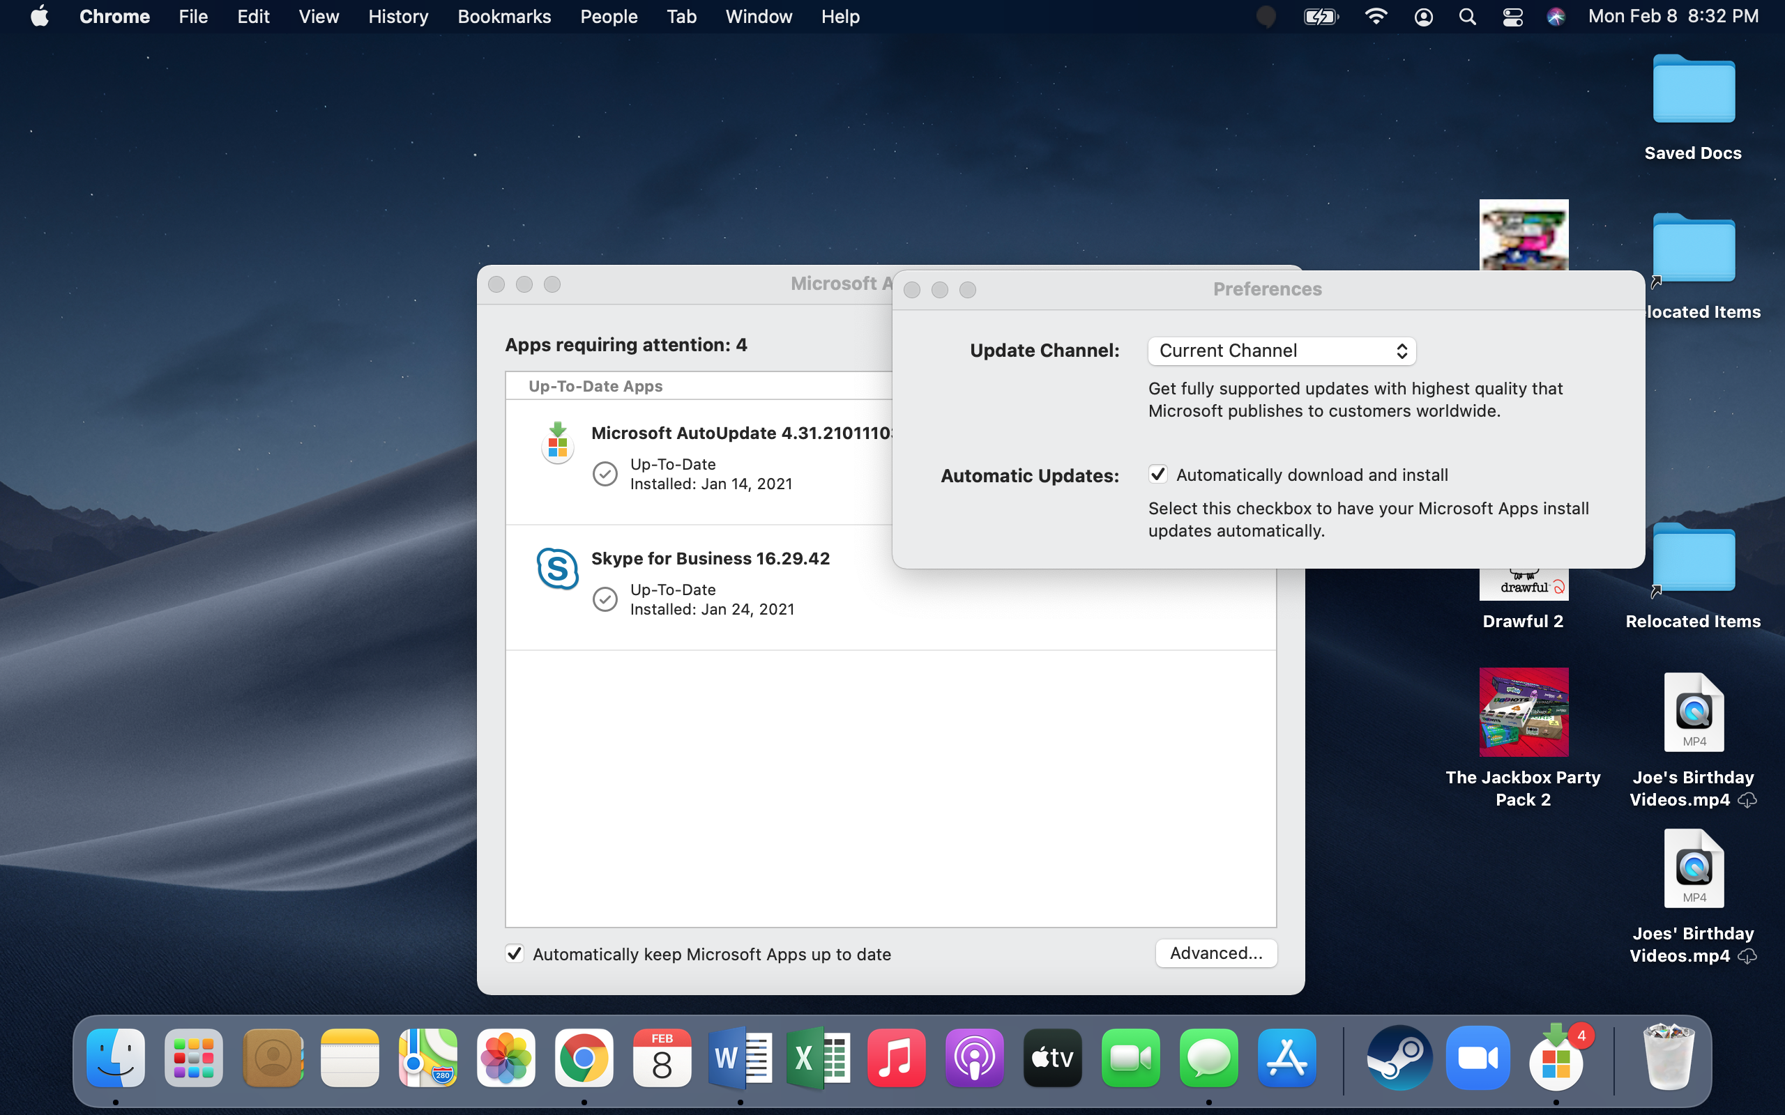The height and width of the screenshot is (1115, 1785).
Task: Open Microsoft Word in Dock
Action: pyautogui.click(x=740, y=1059)
